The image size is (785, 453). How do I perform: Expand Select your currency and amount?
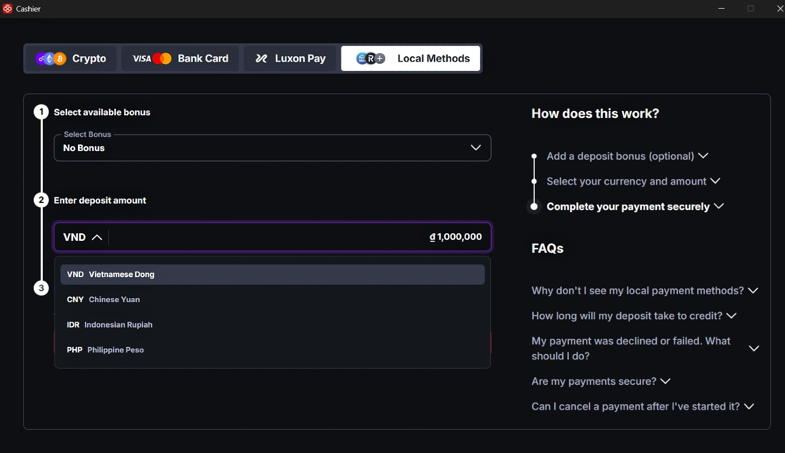(x=633, y=181)
